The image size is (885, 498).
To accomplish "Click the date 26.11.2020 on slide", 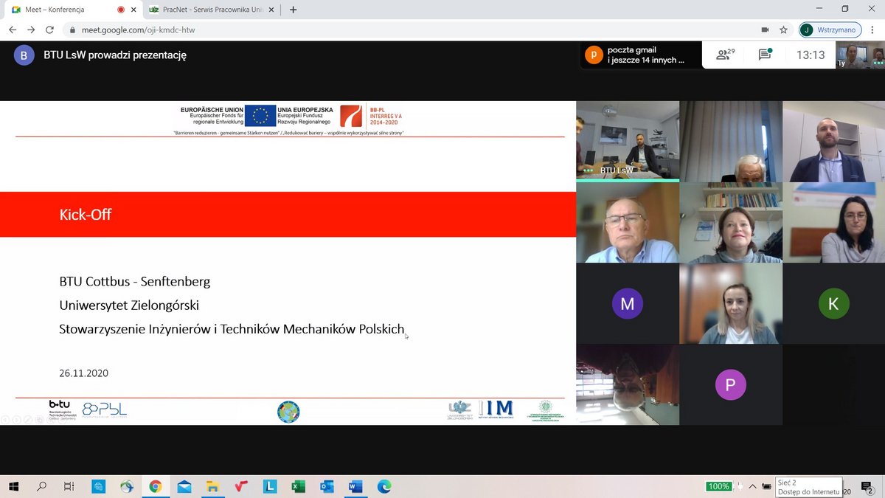I will point(83,373).
